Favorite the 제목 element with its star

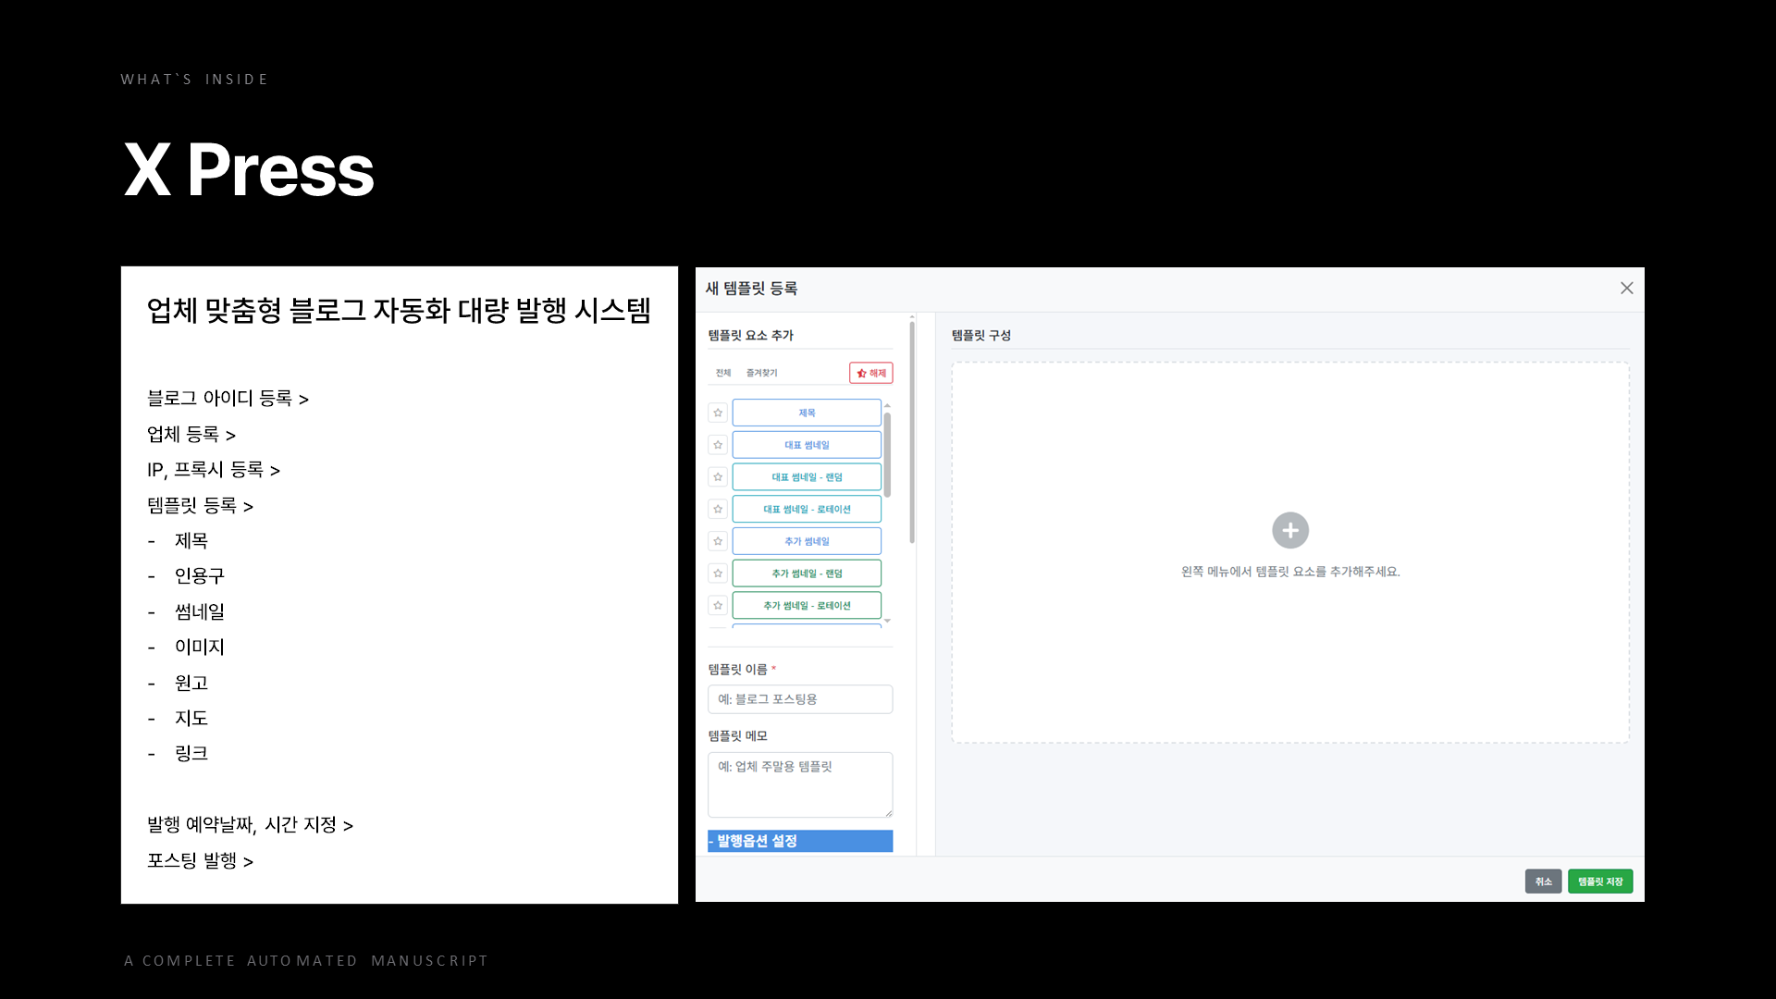(x=718, y=413)
